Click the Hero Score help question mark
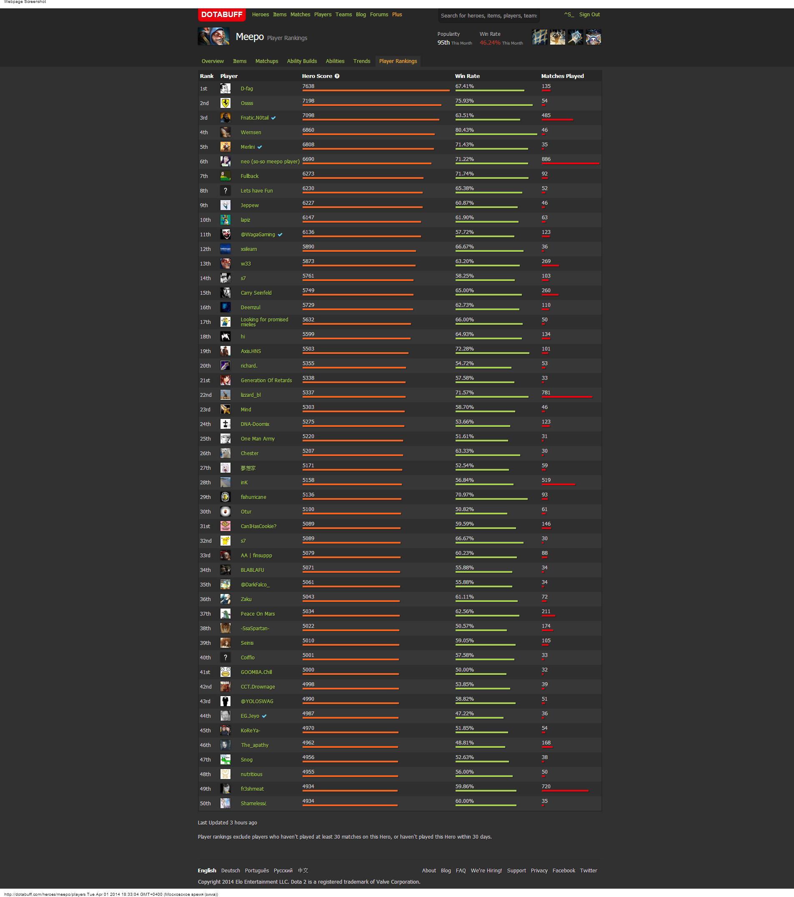The image size is (794, 897). (337, 76)
